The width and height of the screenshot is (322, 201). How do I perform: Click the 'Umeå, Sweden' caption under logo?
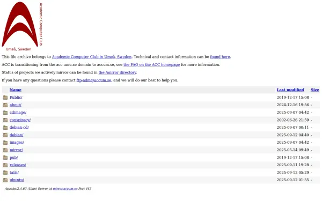pyautogui.click(x=18, y=49)
